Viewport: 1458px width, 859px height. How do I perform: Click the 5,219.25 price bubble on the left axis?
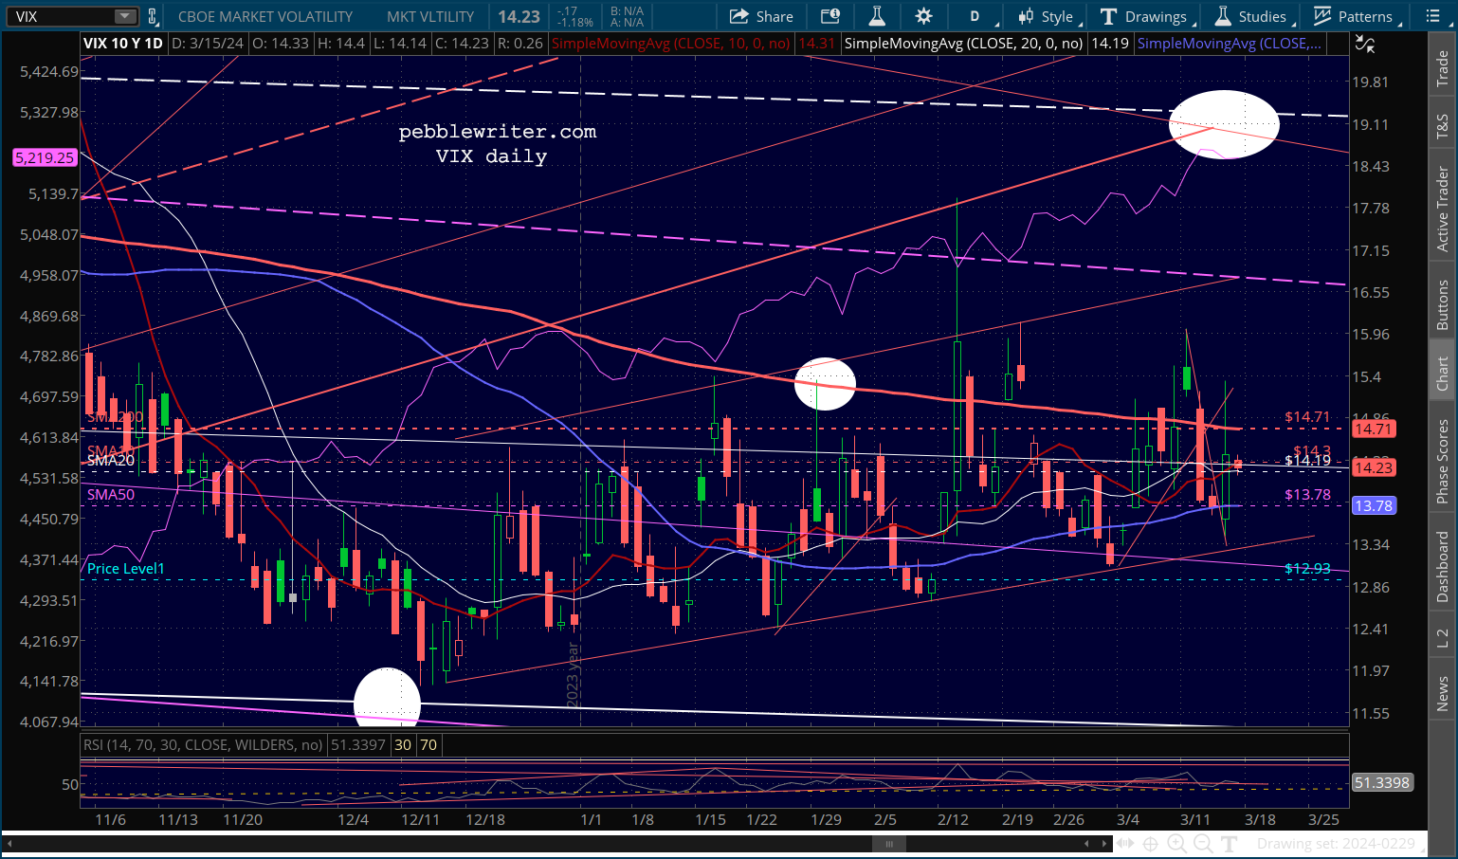(x=45, y=158)
